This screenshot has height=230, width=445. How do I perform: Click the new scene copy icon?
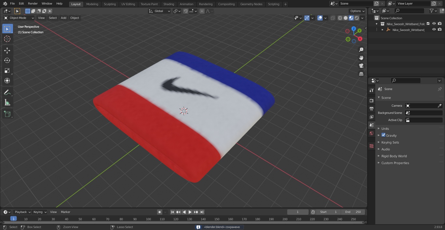[376, 4]
